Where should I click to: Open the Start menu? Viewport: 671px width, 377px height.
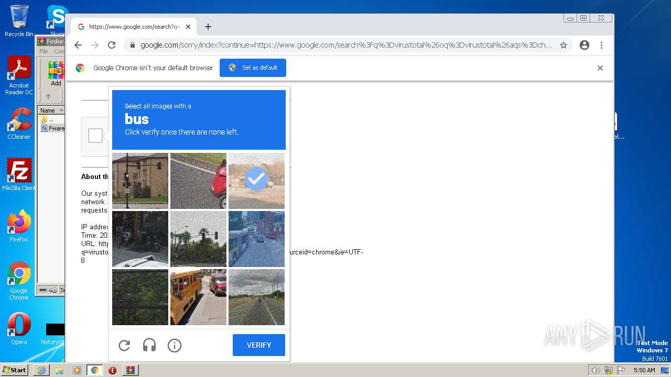point(15,370)
